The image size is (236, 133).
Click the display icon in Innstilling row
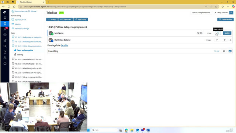(224, 51)
